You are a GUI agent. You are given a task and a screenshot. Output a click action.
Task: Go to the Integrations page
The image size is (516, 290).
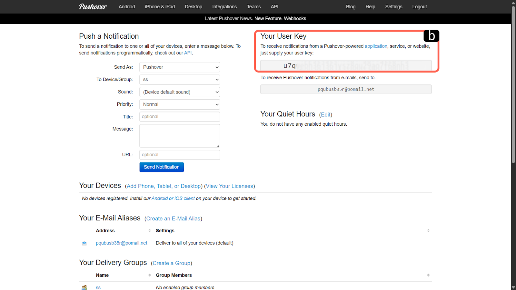click(224, 7)
